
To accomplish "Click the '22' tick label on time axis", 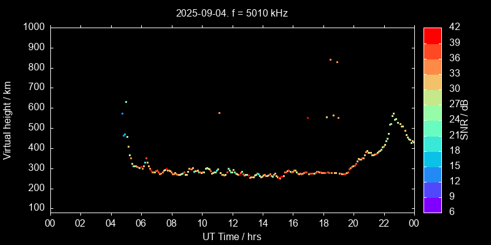I will 384,223.
